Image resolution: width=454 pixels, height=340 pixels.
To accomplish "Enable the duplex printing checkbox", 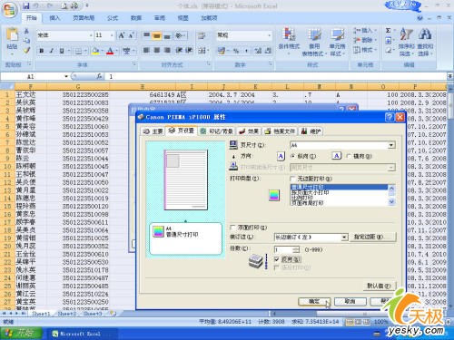I will tap(232, 227).
